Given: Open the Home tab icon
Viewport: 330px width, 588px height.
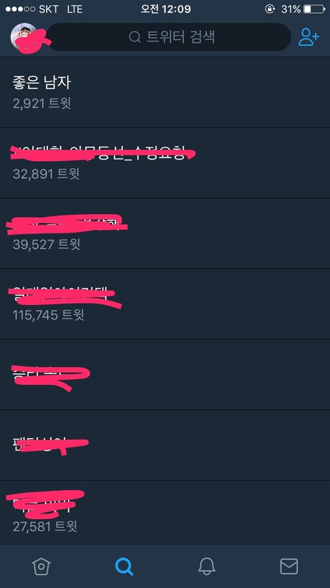Looking at the screenshot, I should (41, 566).
